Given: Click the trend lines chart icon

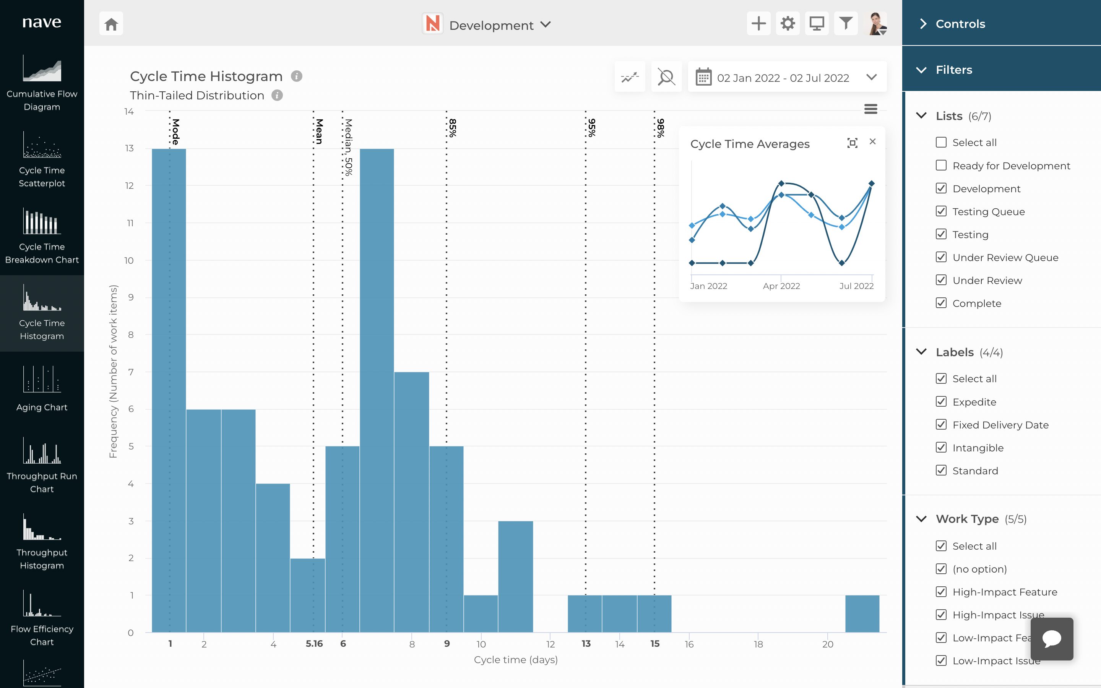Looking at the screenshot, I should coord(630,77).
